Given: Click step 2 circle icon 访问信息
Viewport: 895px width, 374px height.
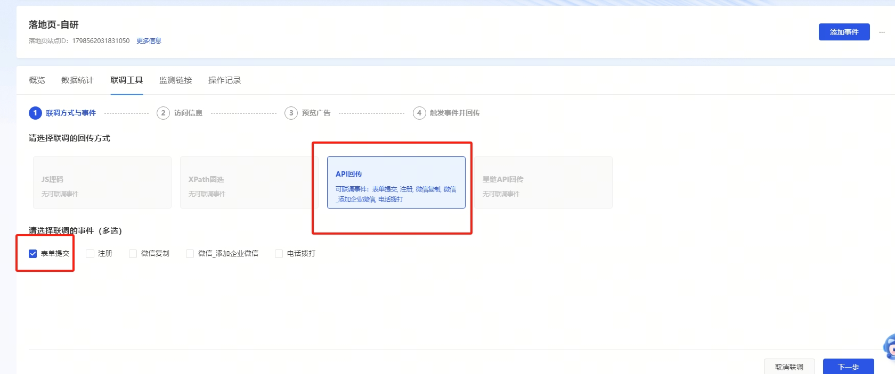Looking at the screenshot, I should (163, 113).
